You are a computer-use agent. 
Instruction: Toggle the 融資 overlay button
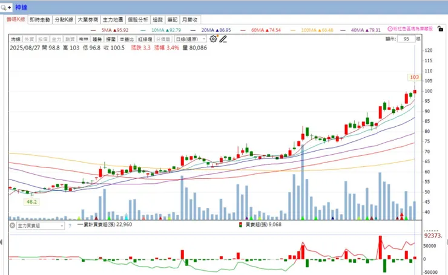click(x=70, y=39)
